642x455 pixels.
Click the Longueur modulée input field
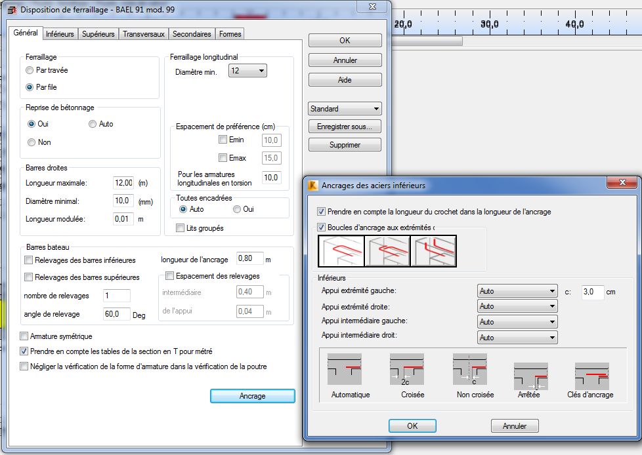pyautogui.click(x=123, y=219)
